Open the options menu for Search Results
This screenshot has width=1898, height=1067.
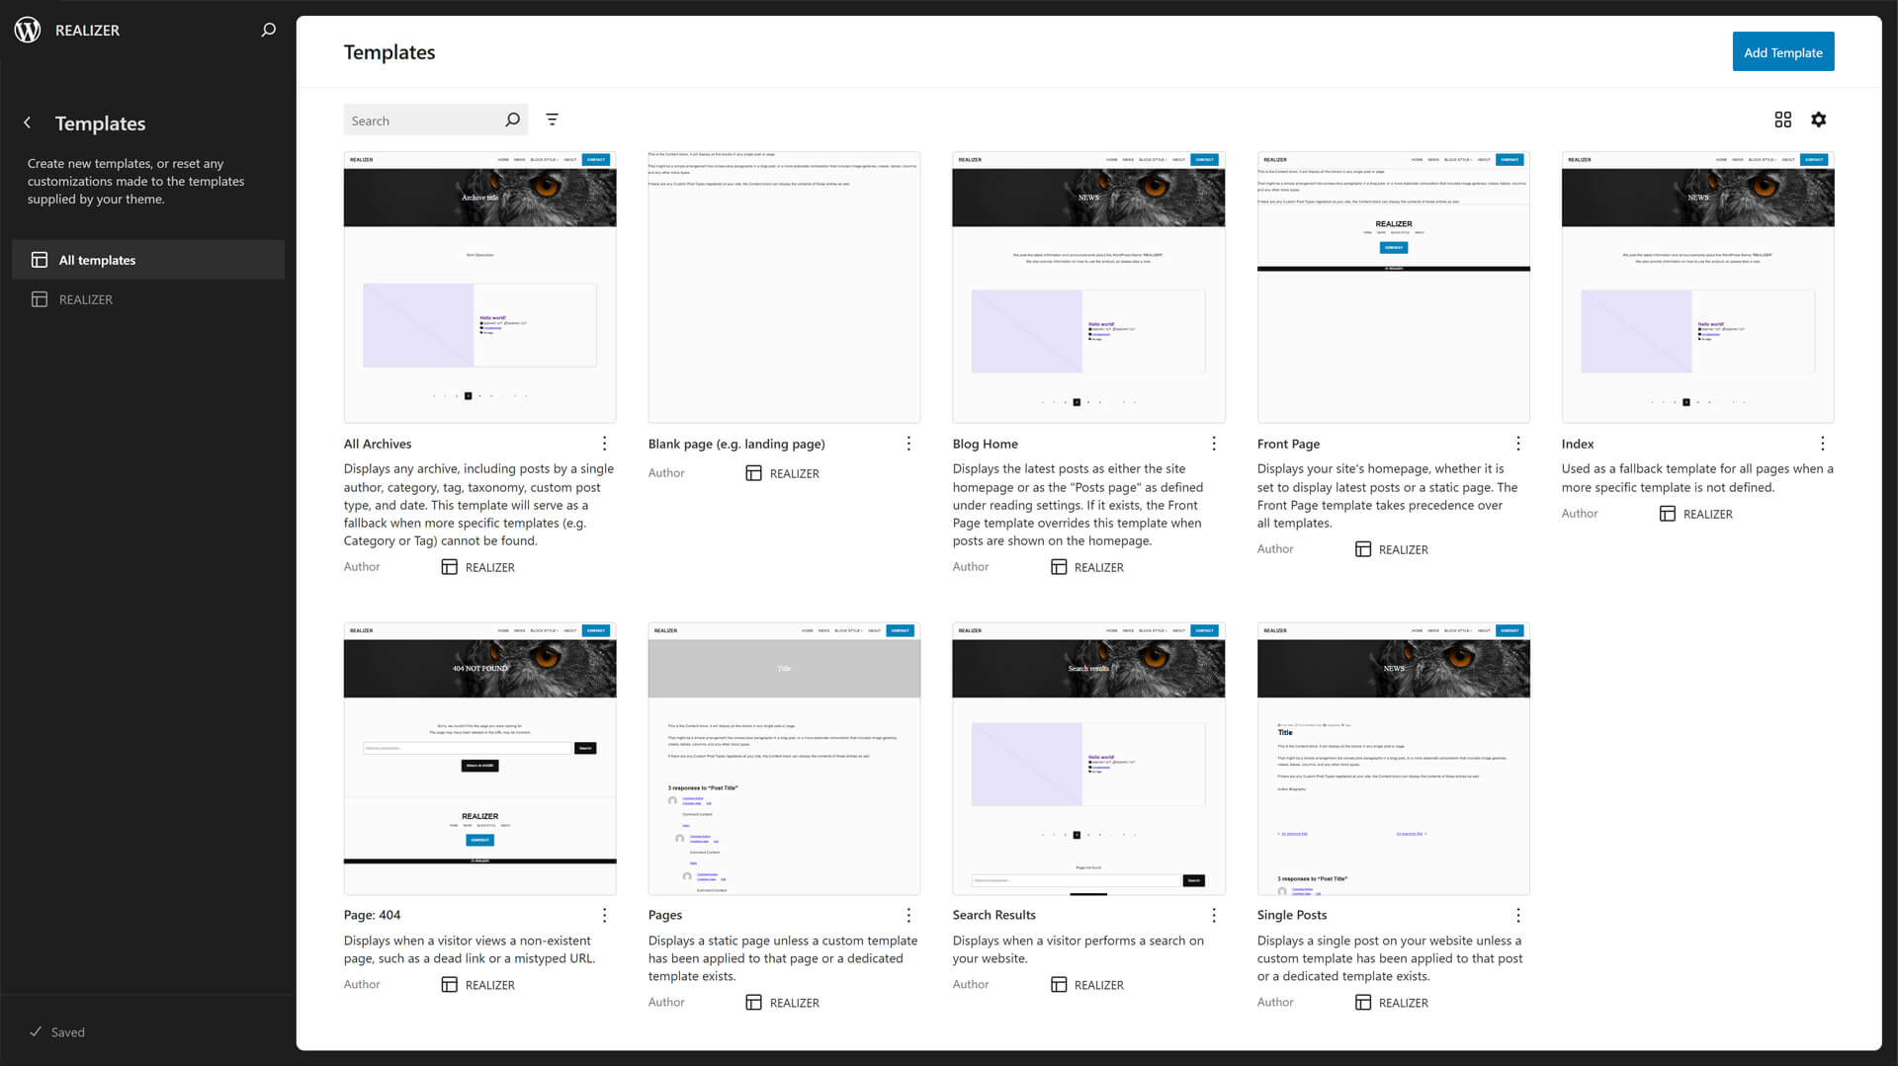point(1213,914)
